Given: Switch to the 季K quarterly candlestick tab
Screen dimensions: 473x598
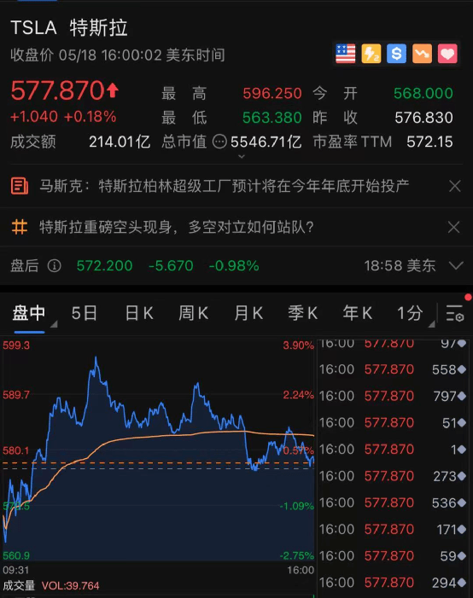Looking at the screenshot, I should (303, 313).
